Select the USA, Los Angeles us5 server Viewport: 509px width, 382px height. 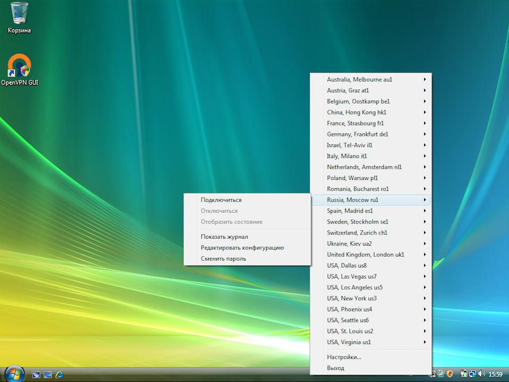(371, 288)
